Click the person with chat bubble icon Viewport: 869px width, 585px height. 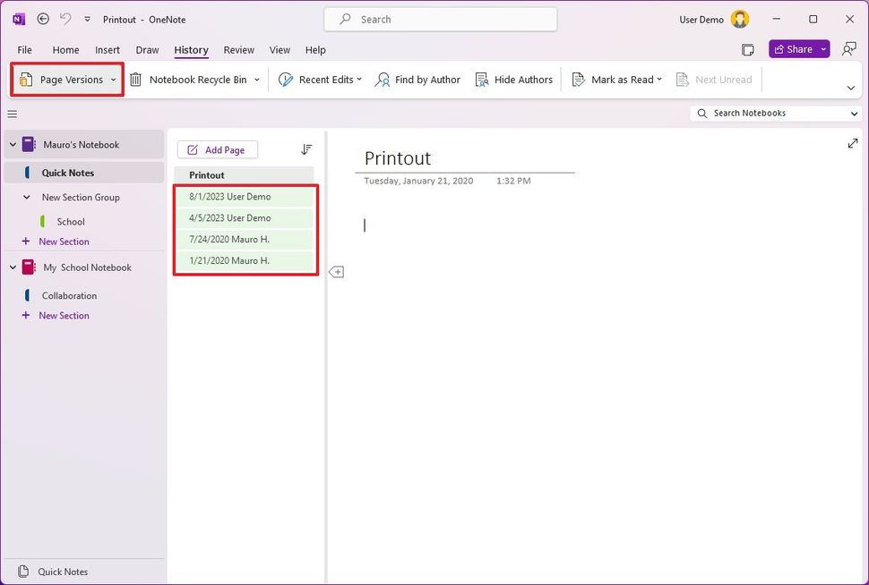[x=847, y=48]
